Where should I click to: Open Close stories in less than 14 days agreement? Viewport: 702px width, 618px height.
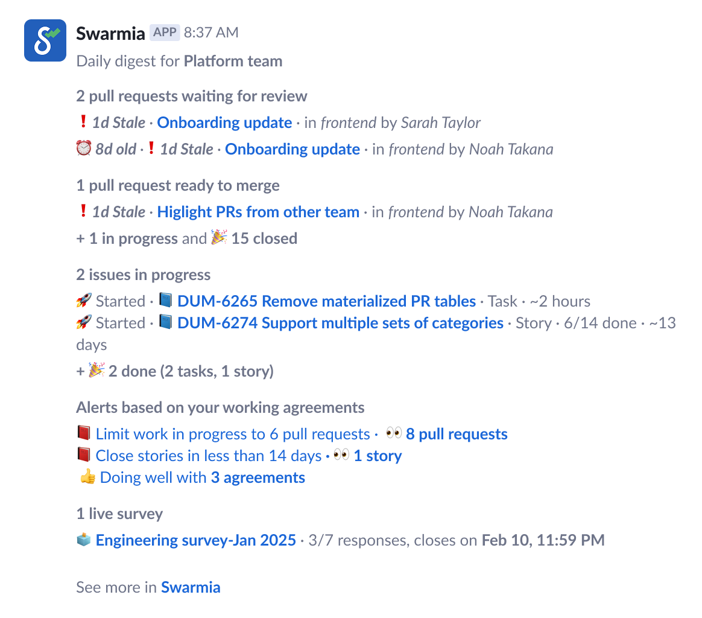pyautogui.click(x=209, y=456)
